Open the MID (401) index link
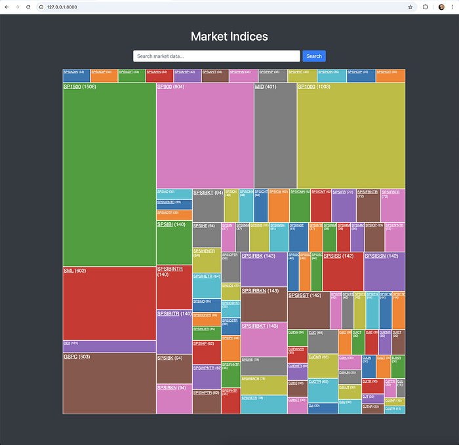This screenshot has width=459, height=445. pyautogui.click(x=260, y=87)
